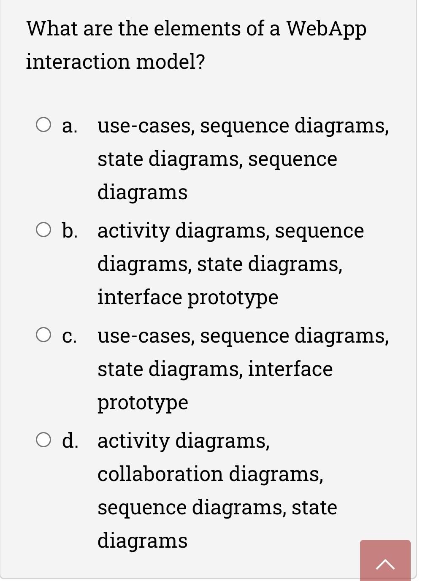Screen dimensions: 436x581
Task: Select radio button for option a
Action: pyautogui.click(x=43, y=125)
